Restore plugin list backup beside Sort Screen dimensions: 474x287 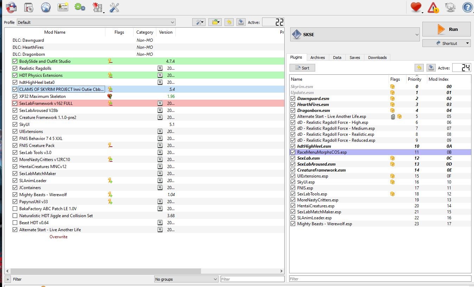[419, 68]
